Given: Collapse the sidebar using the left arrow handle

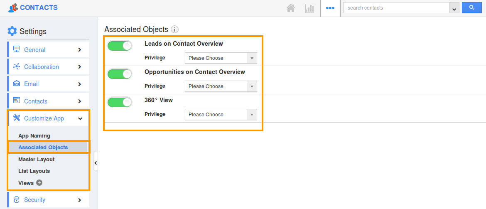Looking at the screenshot, I should click(x=96, y=163).
